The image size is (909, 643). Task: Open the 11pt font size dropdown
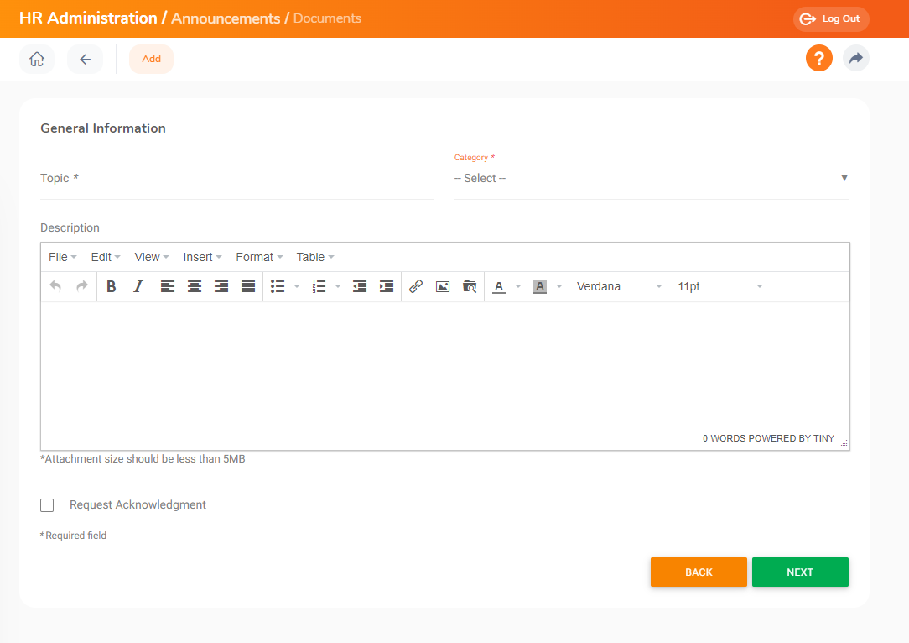(x=719, y=286)
